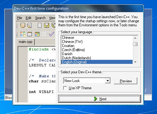Click the char szClas line in the code preview

click(42, 81)
